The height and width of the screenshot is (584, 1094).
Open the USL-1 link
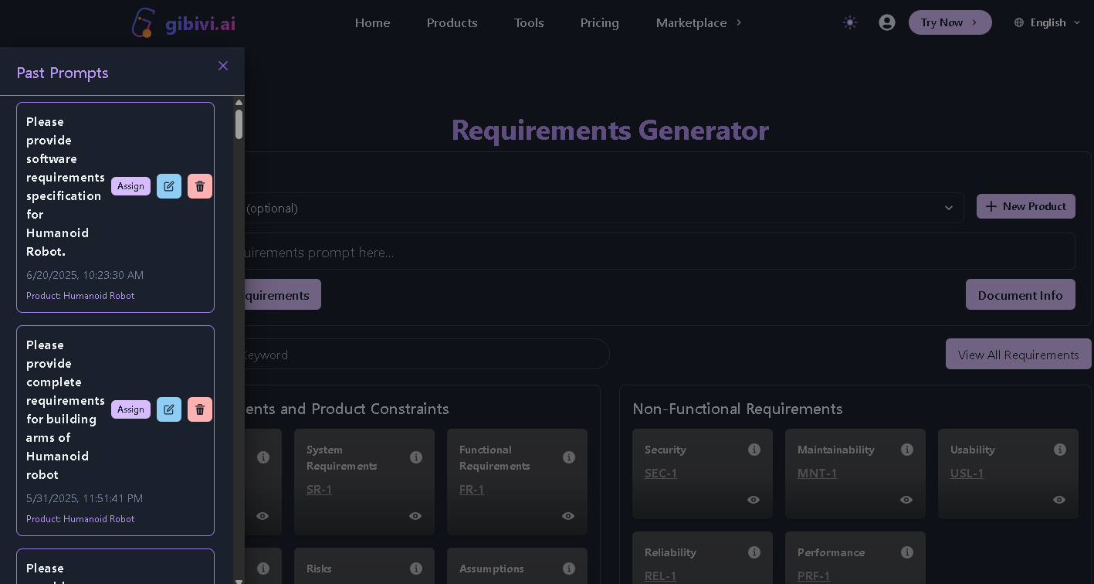coord(967,473)
